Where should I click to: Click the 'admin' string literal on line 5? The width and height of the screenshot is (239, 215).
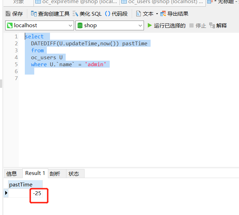(95, 64)
